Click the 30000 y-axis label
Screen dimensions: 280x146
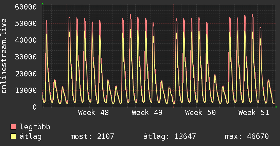pyautogui.click(x=26, y=57)
